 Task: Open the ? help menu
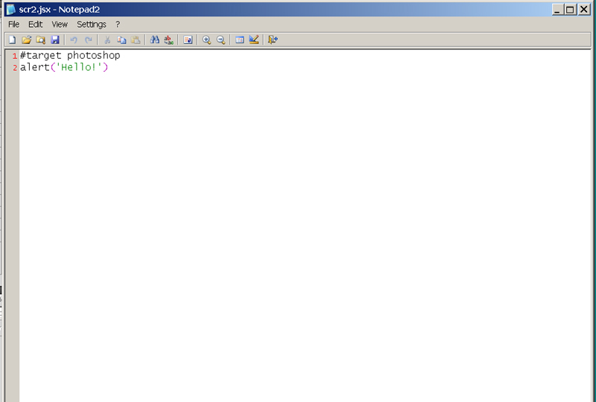pyautogui.click(x=118, y=25)
